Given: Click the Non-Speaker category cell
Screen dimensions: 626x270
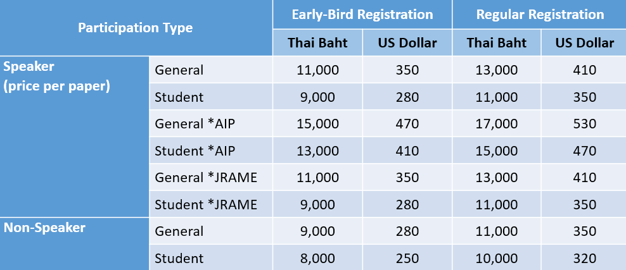Looking at the screenshot, I should (x=75, y=243).
